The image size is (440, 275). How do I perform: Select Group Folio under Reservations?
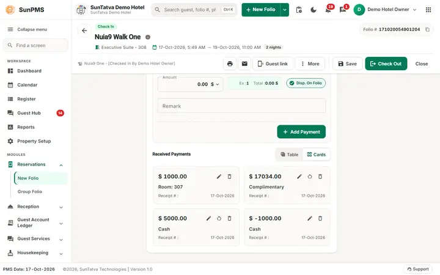[x=30, y=192]
